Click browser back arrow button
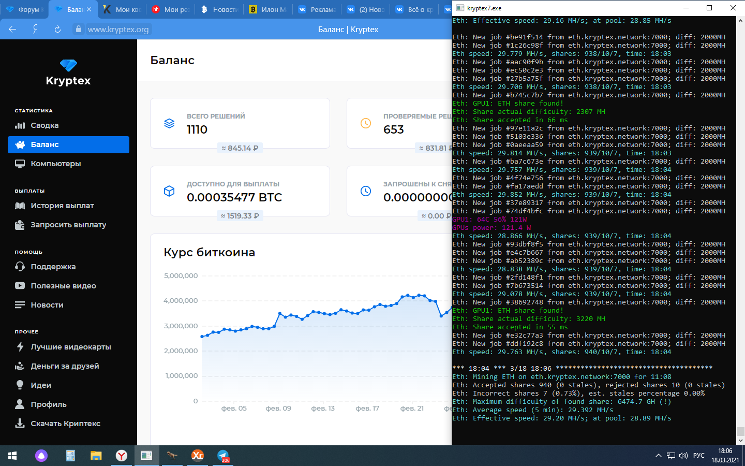 [12, 30]
